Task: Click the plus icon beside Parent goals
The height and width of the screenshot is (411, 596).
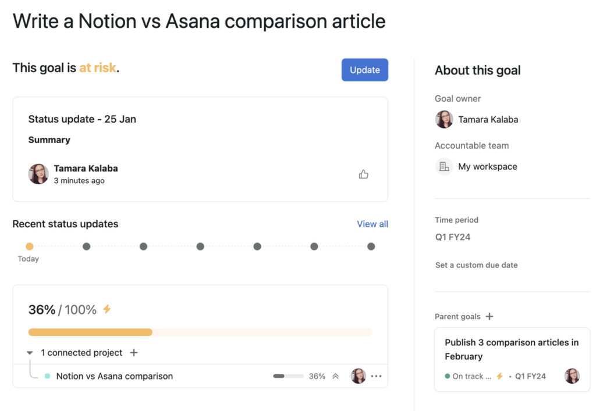Action: 489,316
